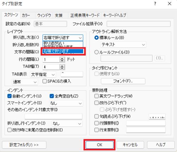Click the 設定の名前 input field
Viewport: 177px width, 152px height.
click(50, 24)
